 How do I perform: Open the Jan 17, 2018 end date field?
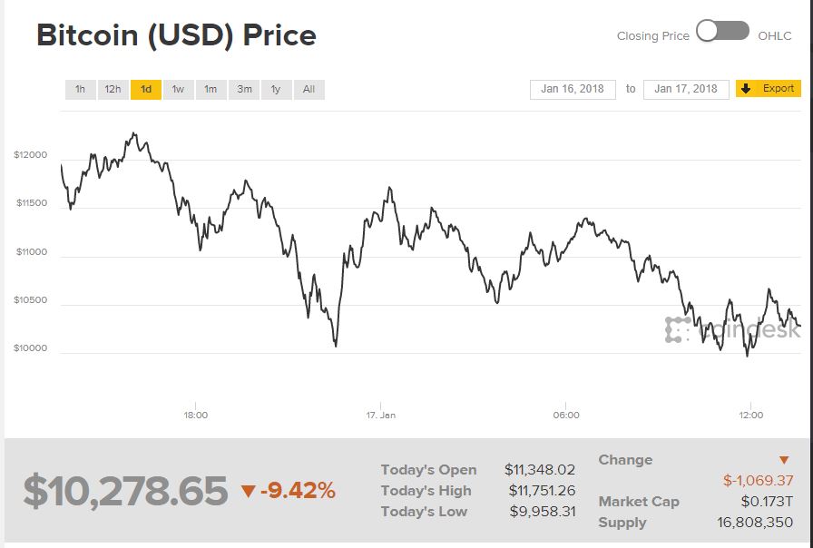coord(686,89)
